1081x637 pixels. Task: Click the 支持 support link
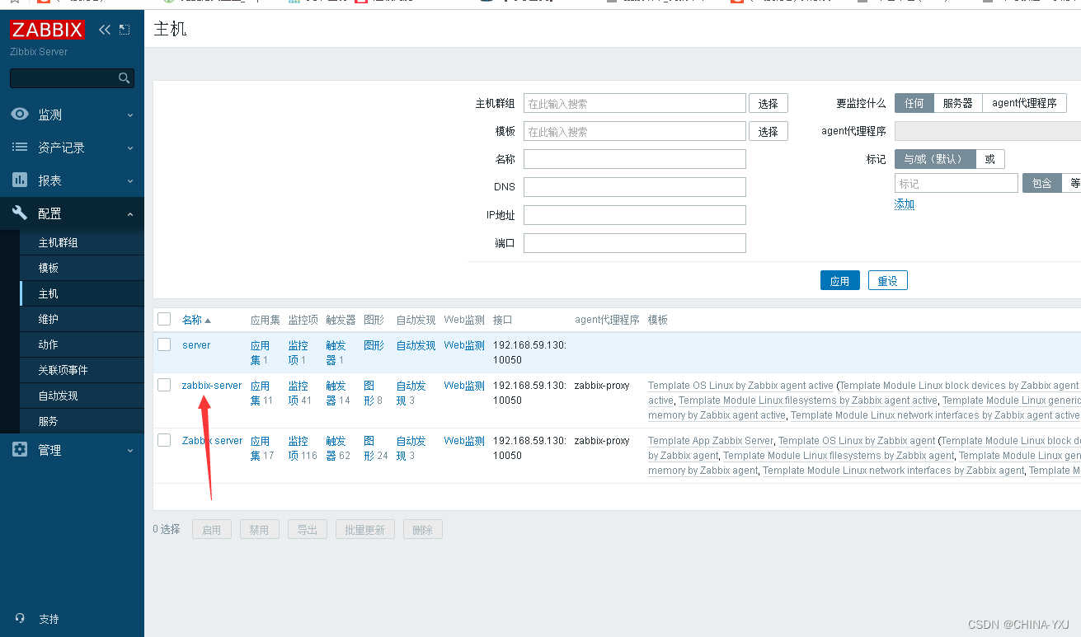tap(49, 619)
